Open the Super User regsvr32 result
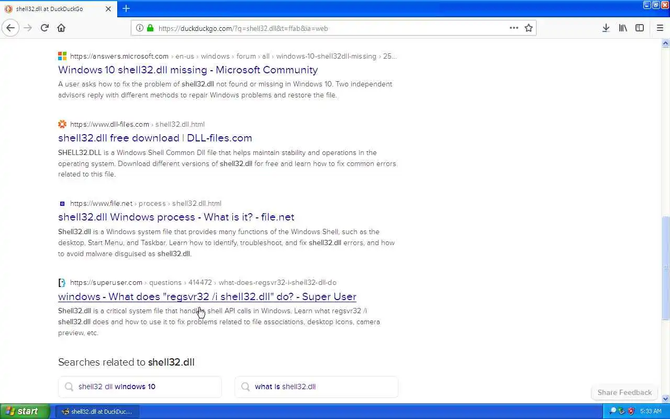Image resolution: width=670 pixels, height=419 pixels. (x=207, y=296)
